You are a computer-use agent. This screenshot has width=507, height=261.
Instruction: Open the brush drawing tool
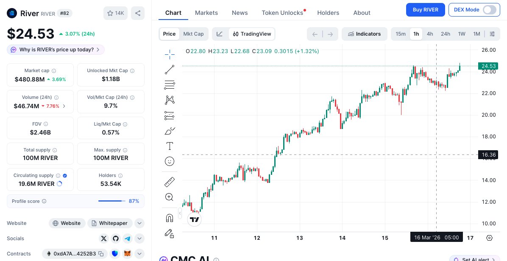[x=170, y=131]
